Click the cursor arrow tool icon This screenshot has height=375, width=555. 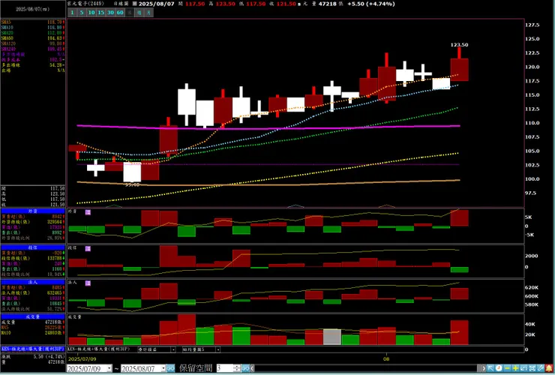coord(490,368)
